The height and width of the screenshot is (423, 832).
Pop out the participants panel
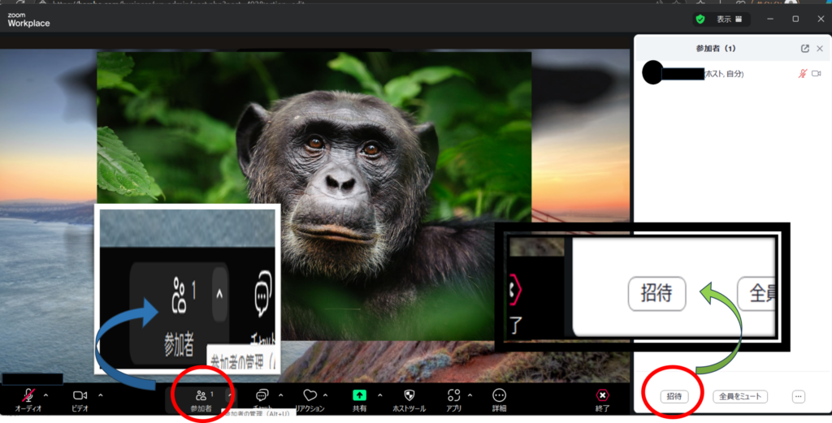tap(804, 49)
